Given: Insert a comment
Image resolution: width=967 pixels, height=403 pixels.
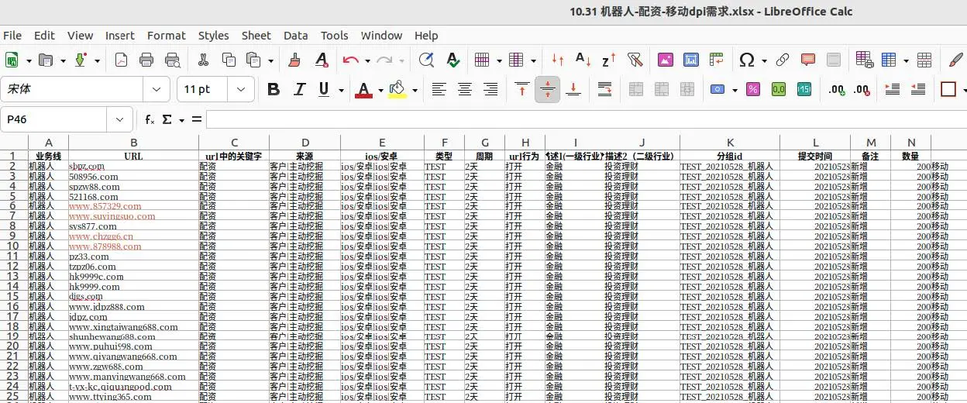Looking at the screenshot, I should pos(808,60).
